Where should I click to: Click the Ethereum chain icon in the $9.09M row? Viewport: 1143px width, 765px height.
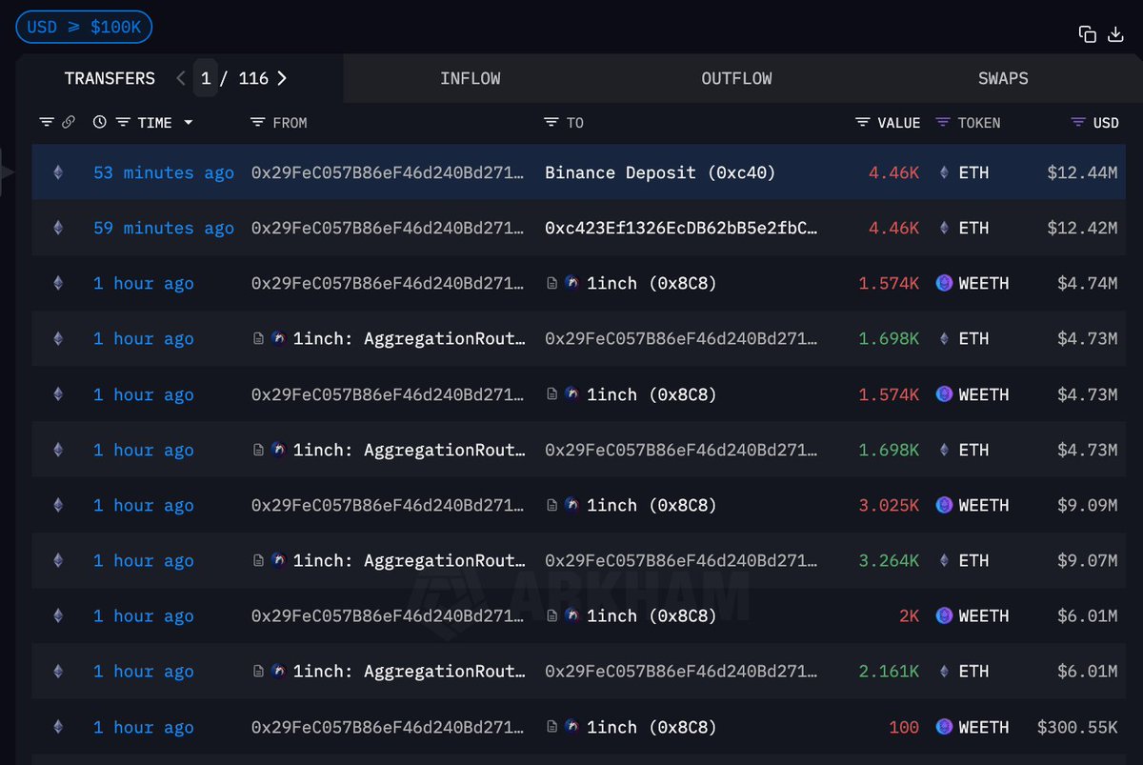point(58,505)
